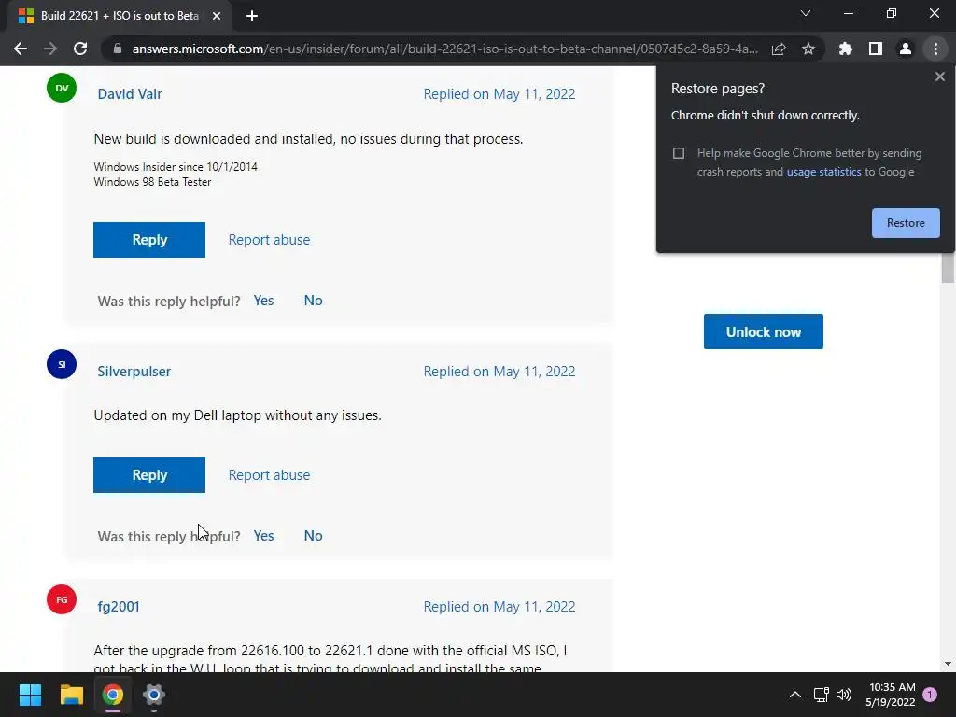Viewport: 956px width, 717px height.
Task: Report abuse on David Vair's reply
Action: pyautogui.click(x=269, y=240)
